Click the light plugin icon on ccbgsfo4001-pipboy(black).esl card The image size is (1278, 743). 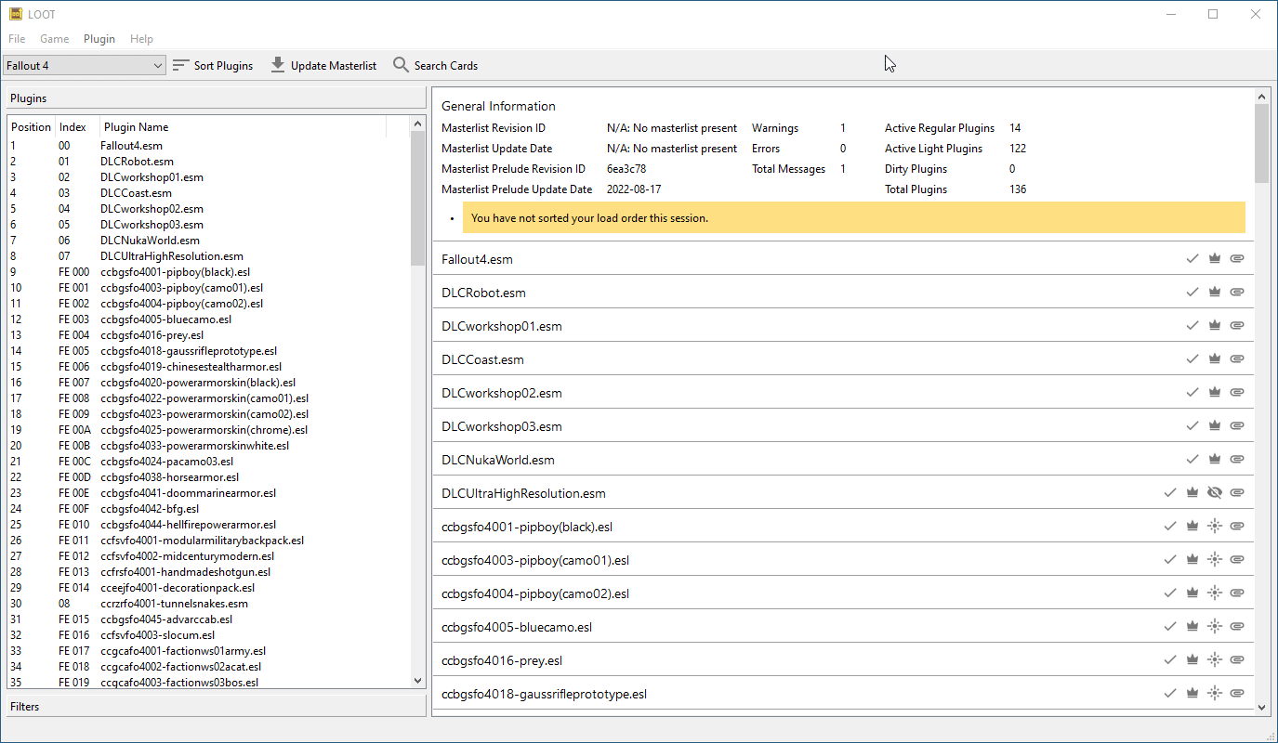(x=1214, y=527)
